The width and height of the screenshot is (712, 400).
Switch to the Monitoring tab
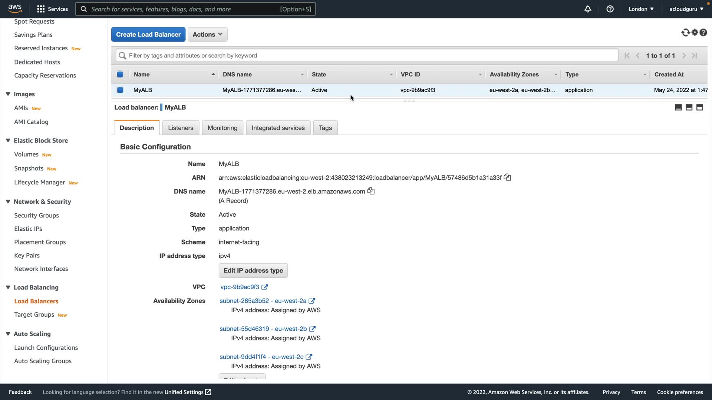tap(222, 128)
